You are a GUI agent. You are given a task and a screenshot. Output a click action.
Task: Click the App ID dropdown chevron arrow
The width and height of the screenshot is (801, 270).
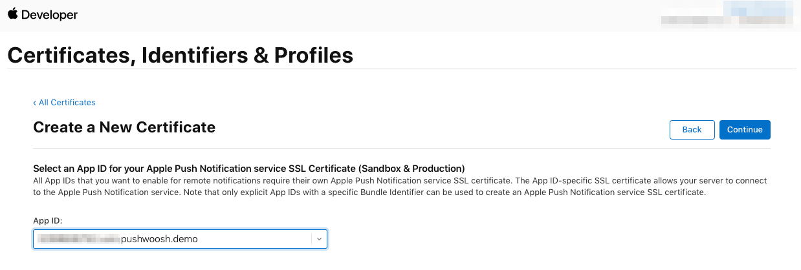(x=319, y=239)
